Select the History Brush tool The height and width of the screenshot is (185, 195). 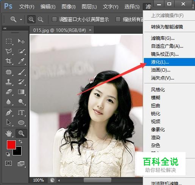point(21,82)
